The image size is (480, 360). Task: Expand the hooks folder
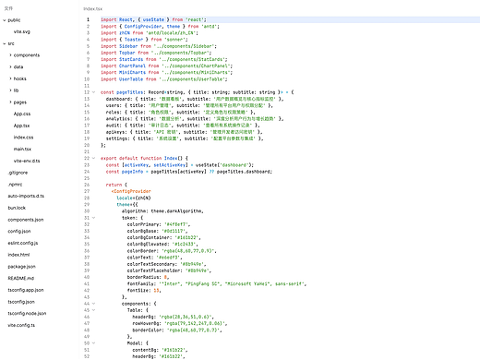pyautogui.click(x=10, y=78)
